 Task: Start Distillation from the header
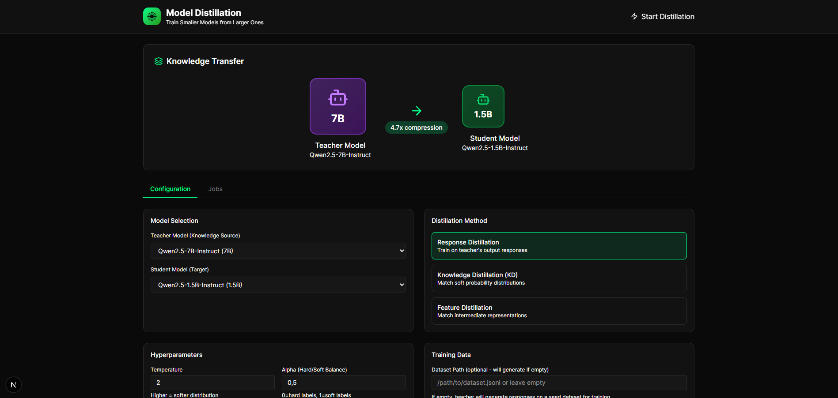tap(663, 16)
